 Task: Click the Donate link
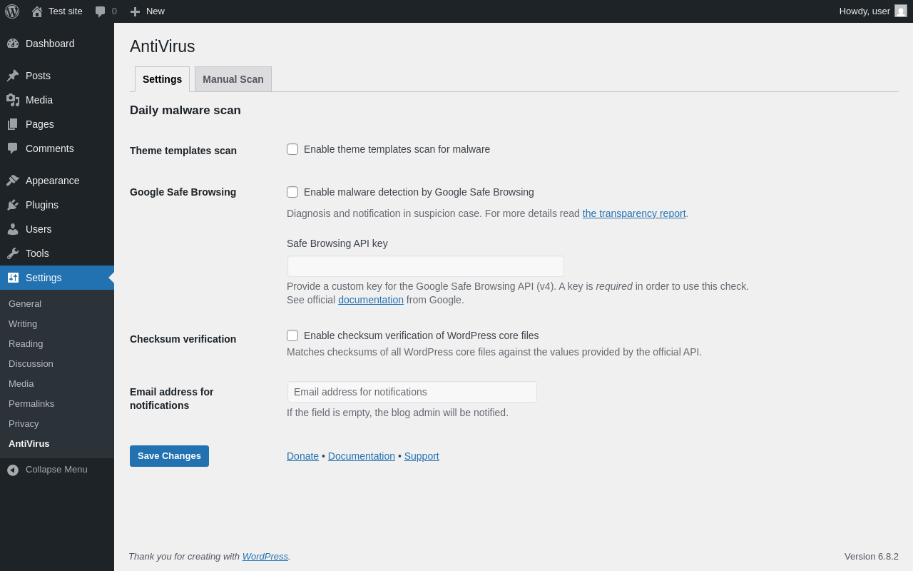[x=302, y=456]
